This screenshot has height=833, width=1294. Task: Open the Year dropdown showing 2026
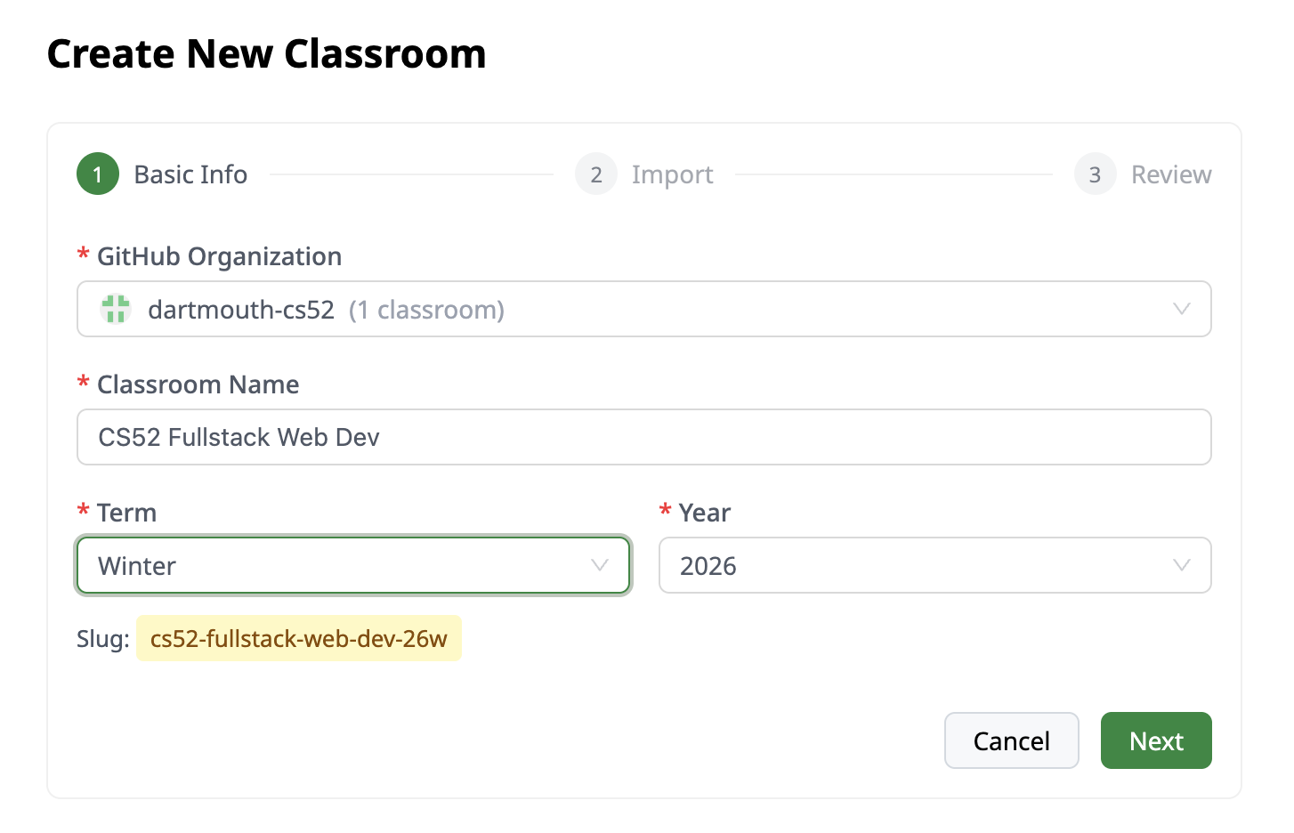934,565
